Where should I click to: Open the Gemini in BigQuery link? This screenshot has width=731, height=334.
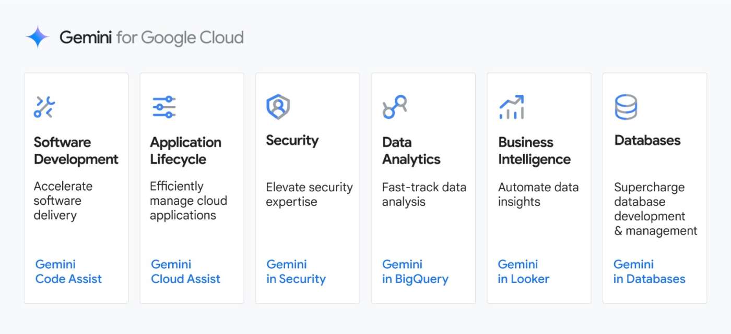tap(415, 271)
